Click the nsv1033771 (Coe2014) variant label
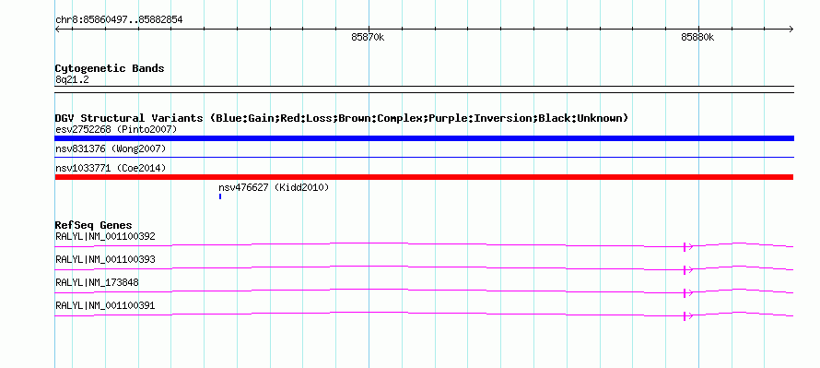 (111, 168)
